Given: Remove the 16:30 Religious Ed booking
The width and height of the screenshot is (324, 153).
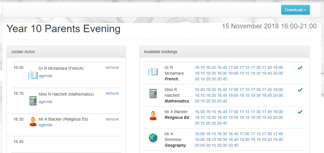Looking at the screenshot, I should [112, 119].
